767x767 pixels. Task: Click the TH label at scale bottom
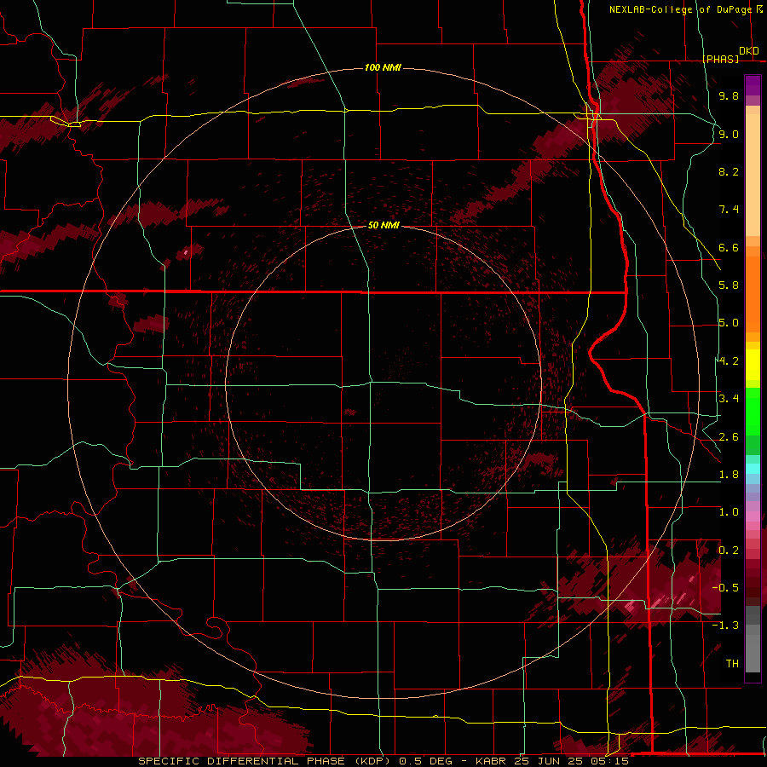pyautogui.click(x=732, y=663)
